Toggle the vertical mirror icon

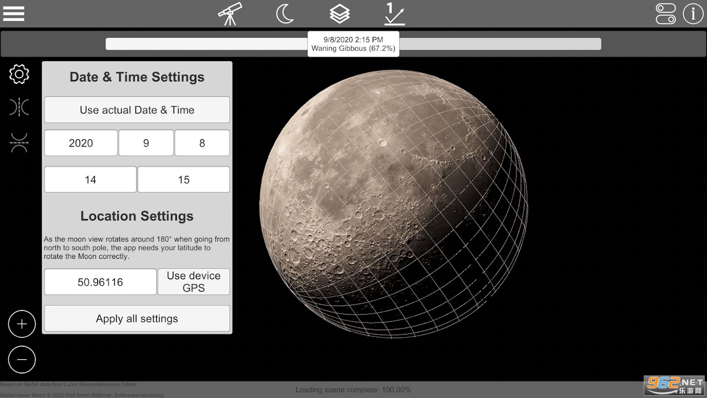pos(19,142)
